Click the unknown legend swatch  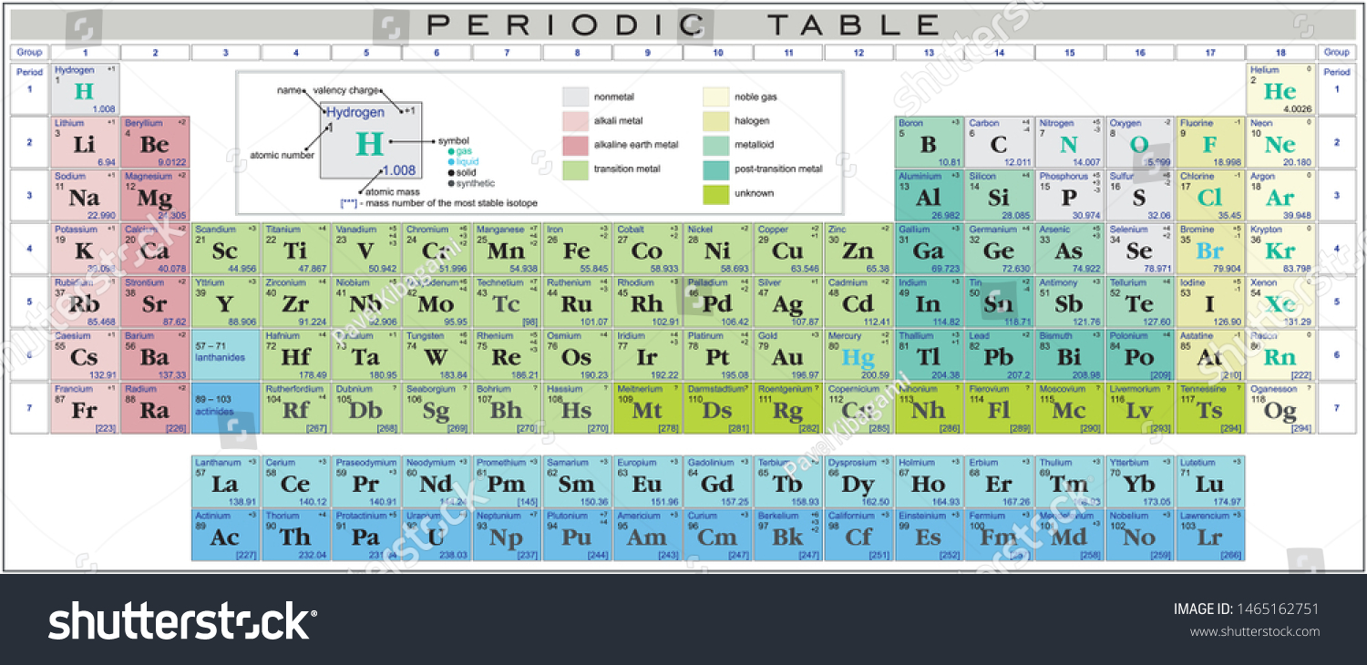[x=716, y=193]
